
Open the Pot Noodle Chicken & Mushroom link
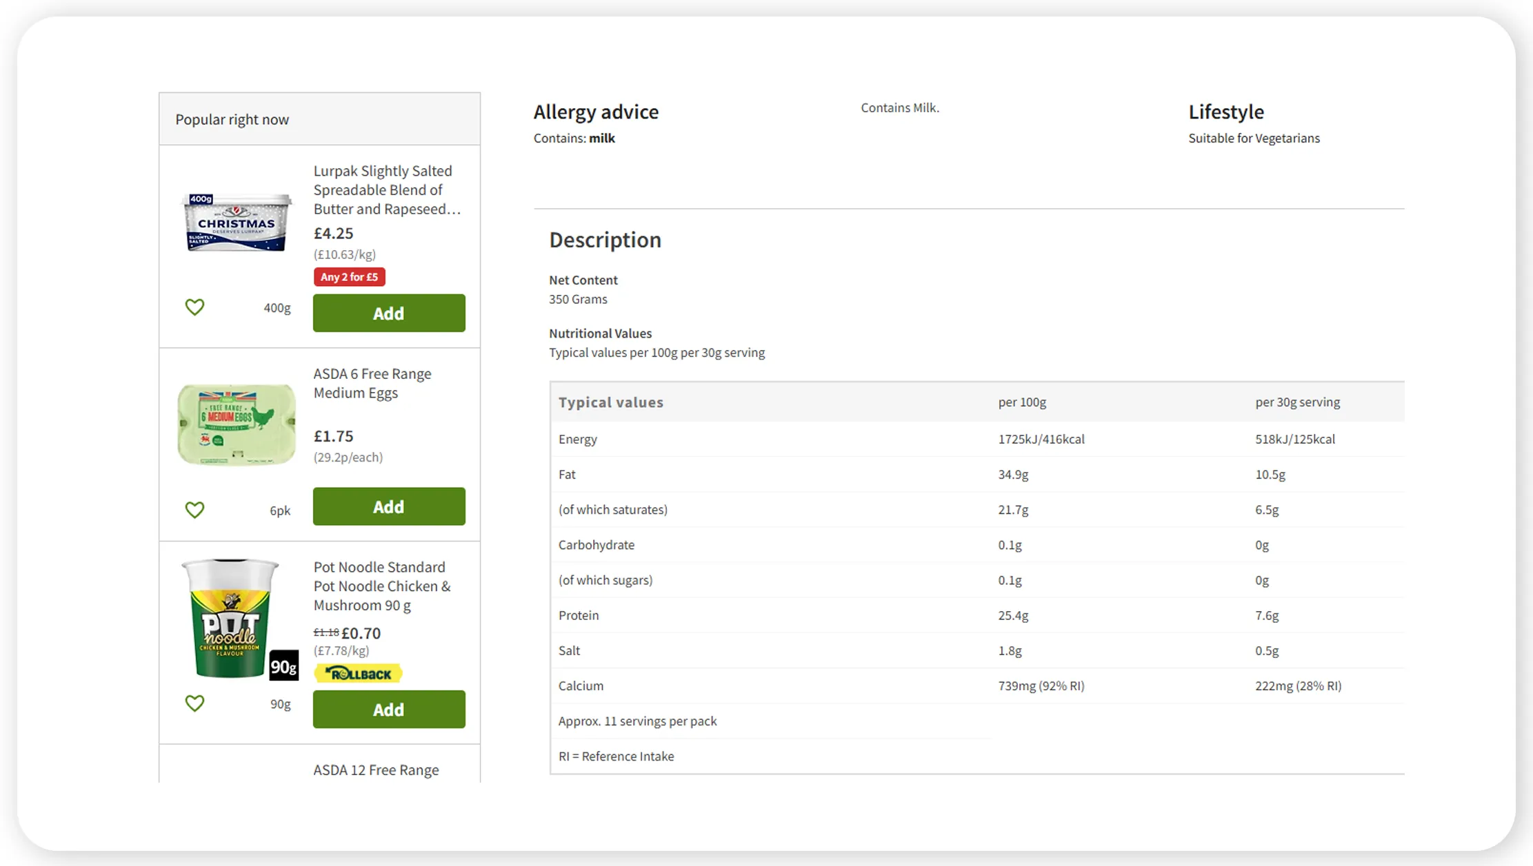(383, 586)
